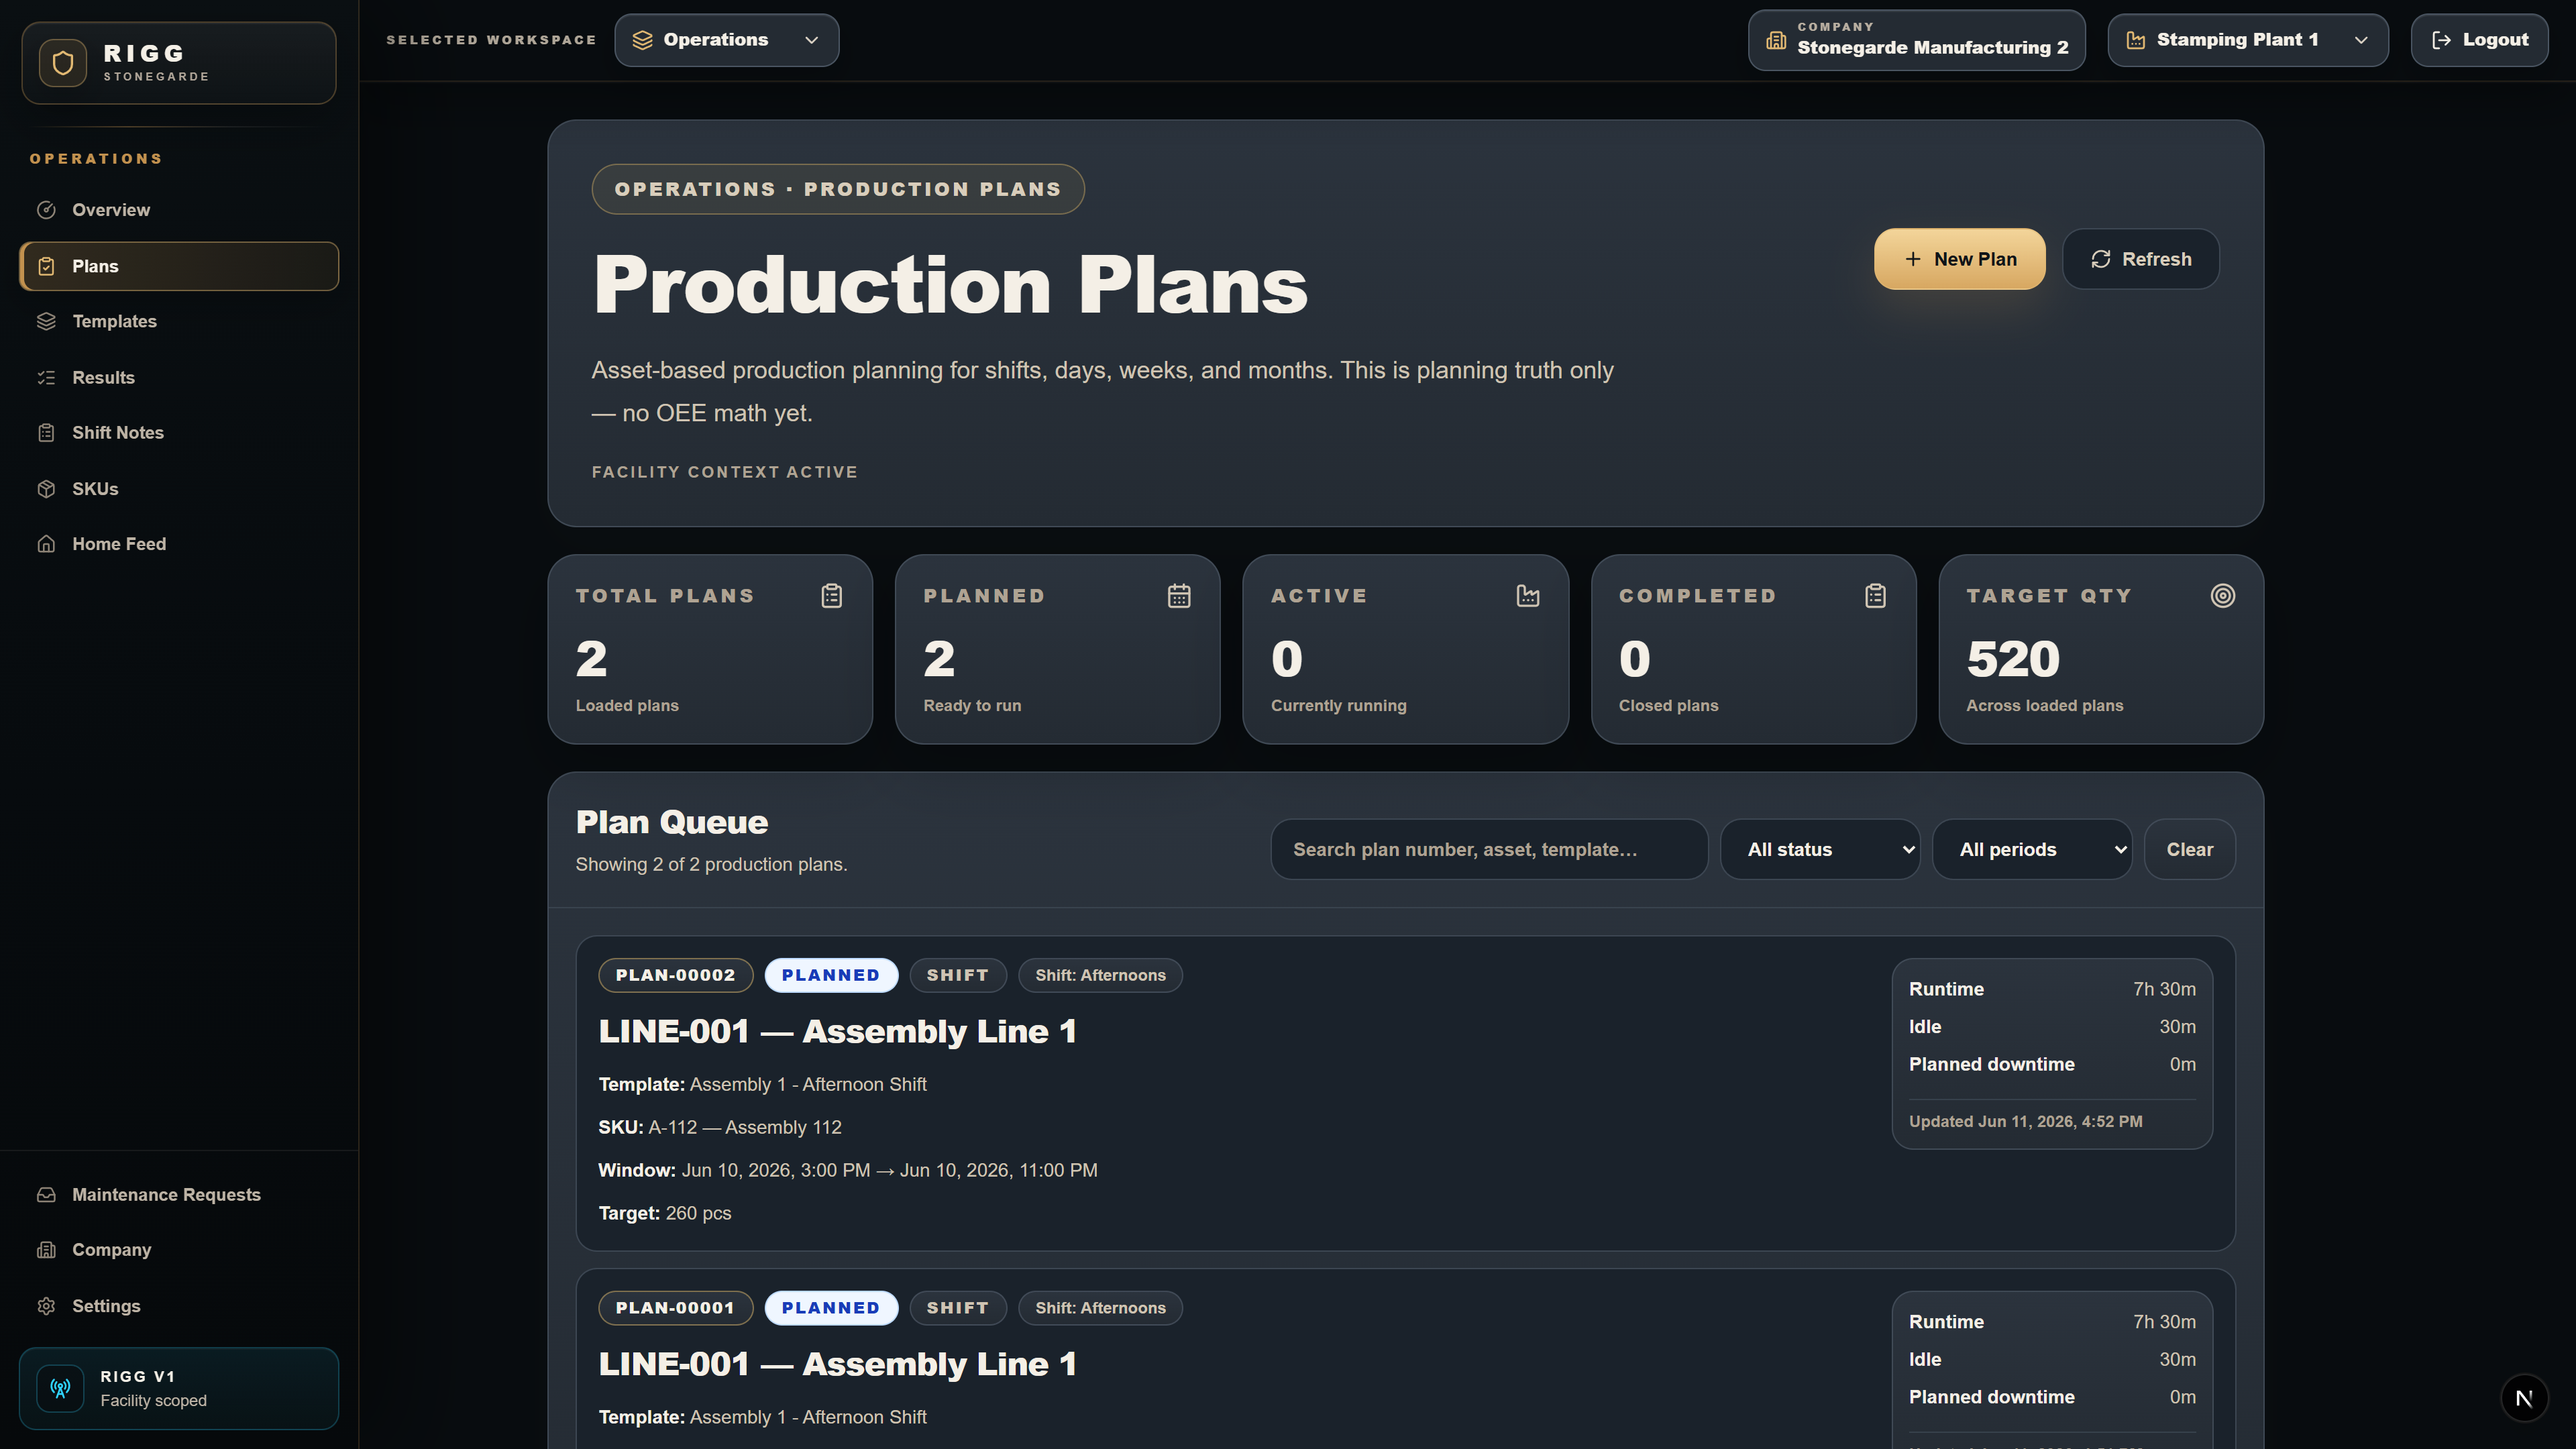Click the SHIFT badge on PLAN-00002
The width and height of the screenshot is (2576, 1449).
coord(958,975)
